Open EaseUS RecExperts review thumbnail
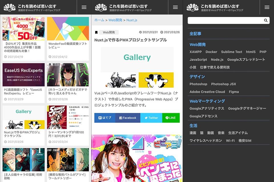This screenshot has width=274, height=182. click(x=24, y=75)
